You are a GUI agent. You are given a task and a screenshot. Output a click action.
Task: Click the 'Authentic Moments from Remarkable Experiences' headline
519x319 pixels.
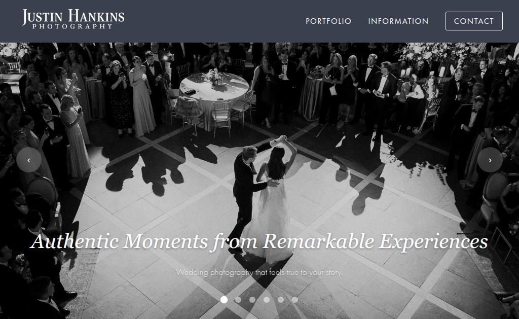click(x=259, y=242)
